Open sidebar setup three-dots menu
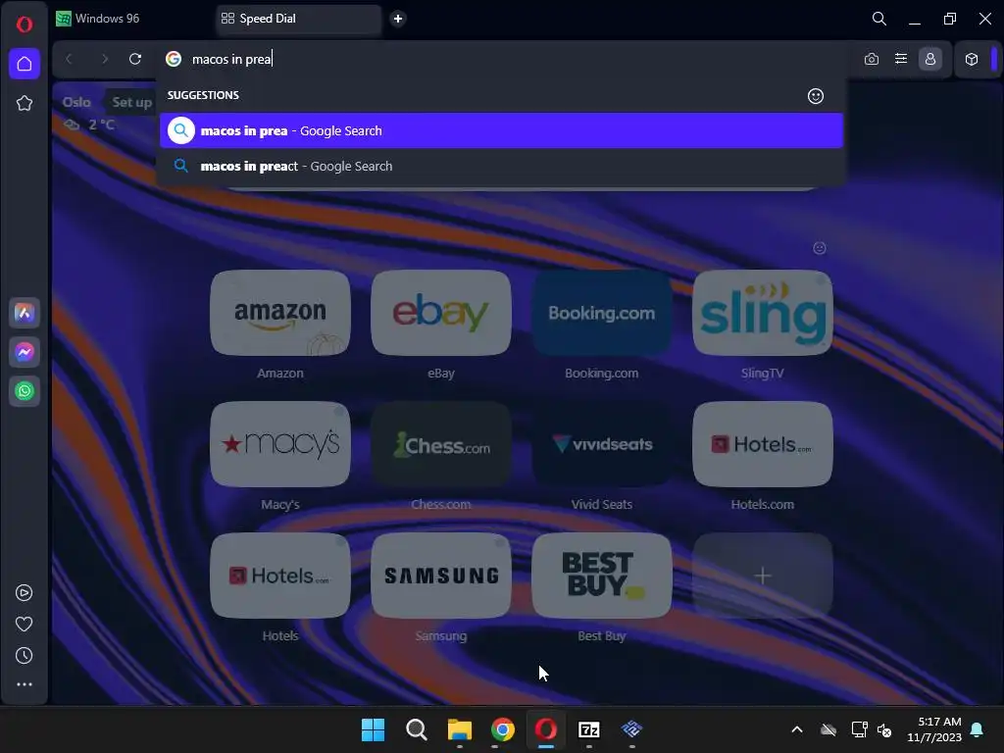Viewport: 1004px width, 753px height. (x=25, y=684)
